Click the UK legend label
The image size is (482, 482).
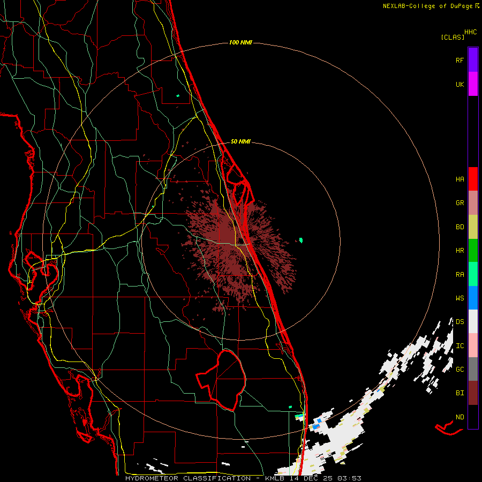coord(460,85)
